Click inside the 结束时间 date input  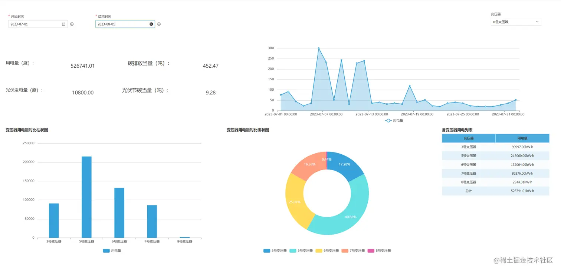click(x=125, y=24)
